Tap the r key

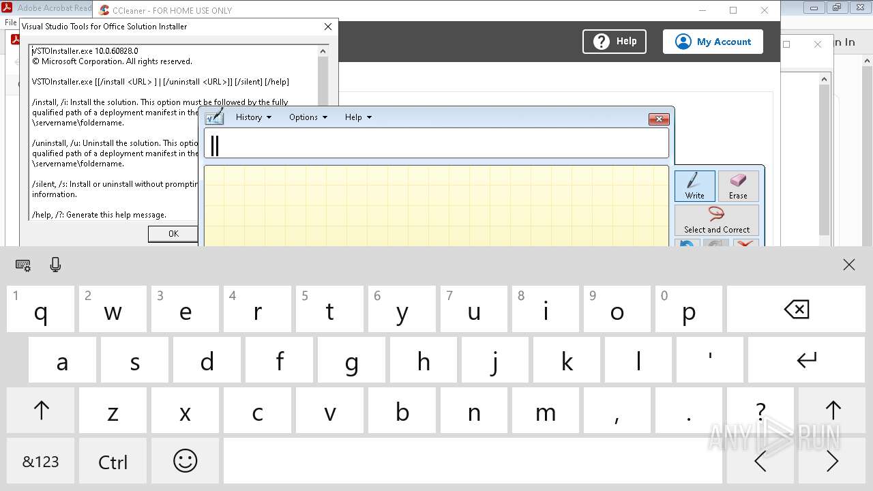coord(257,309)
